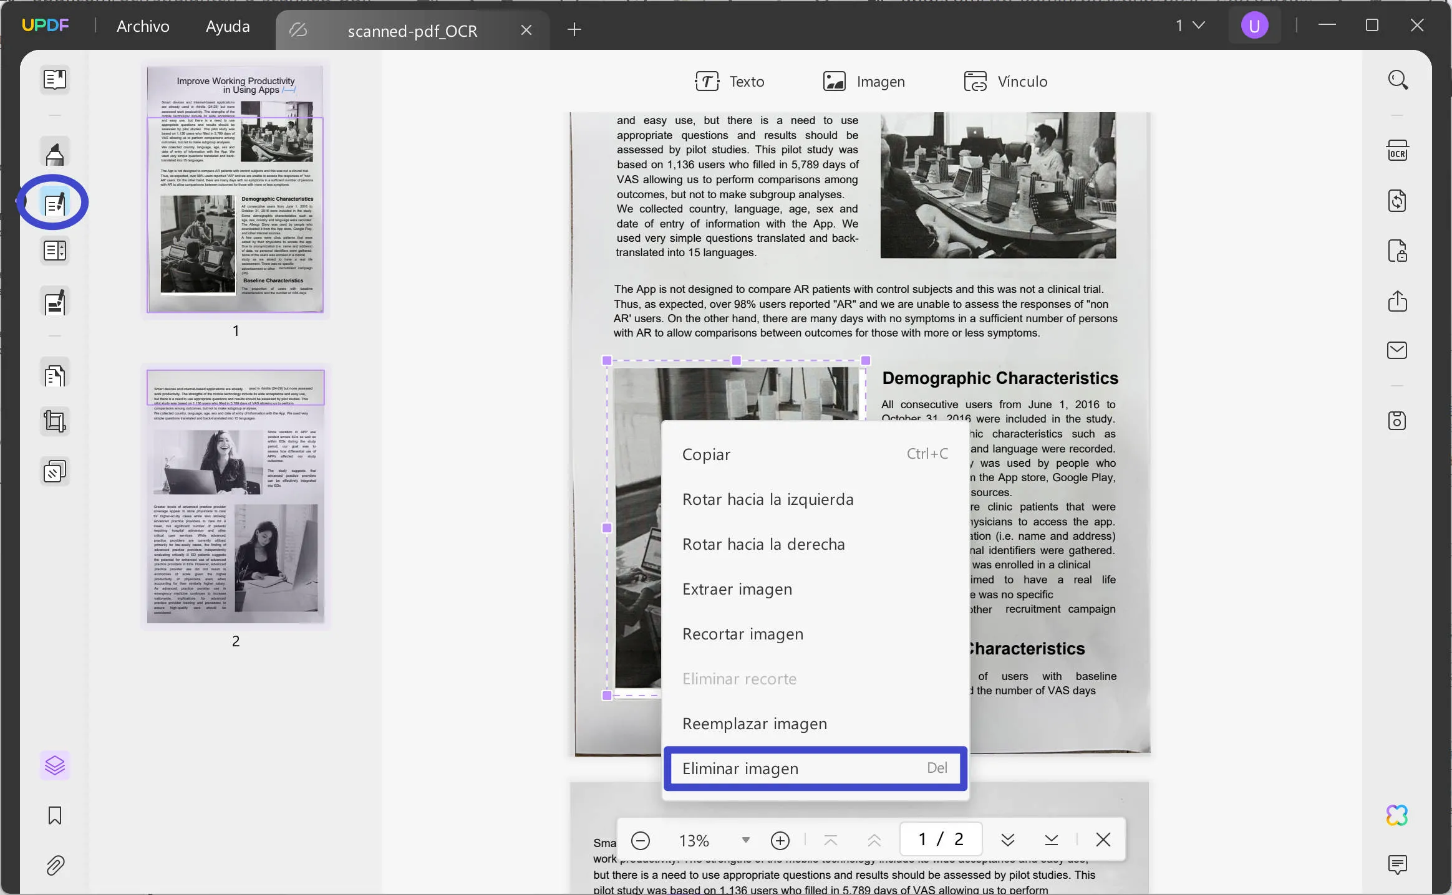Open the user account avatar
The image size is (1452, 895).
[x=1254, y=26]
